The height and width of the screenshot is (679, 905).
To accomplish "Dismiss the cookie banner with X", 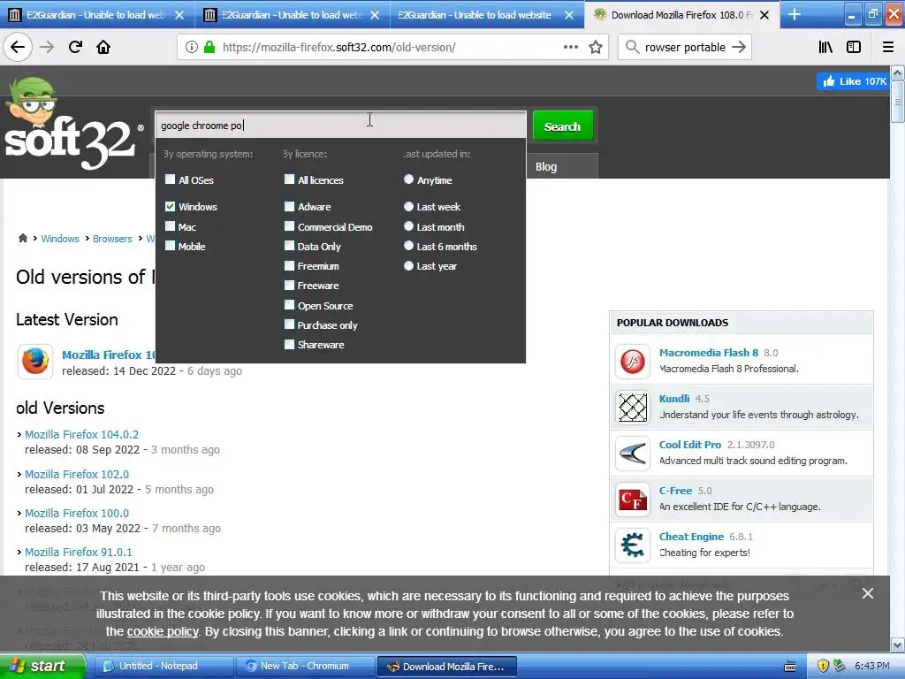I will [868, 593].
